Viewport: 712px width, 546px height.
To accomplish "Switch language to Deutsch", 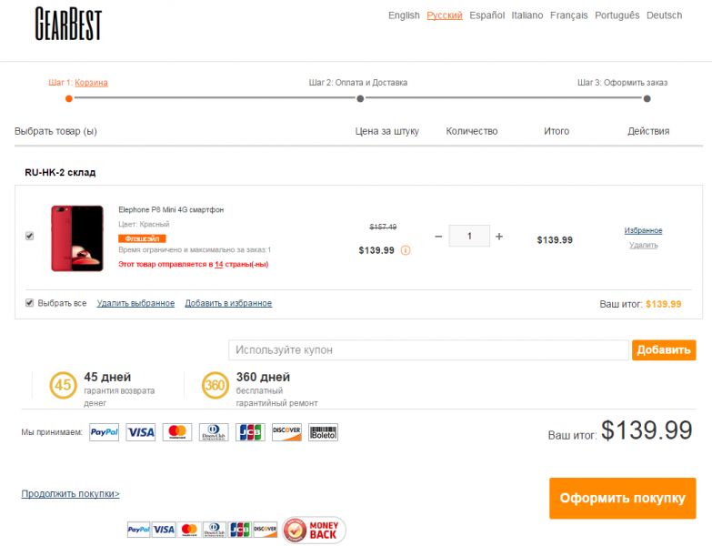I will click(664, 15).
